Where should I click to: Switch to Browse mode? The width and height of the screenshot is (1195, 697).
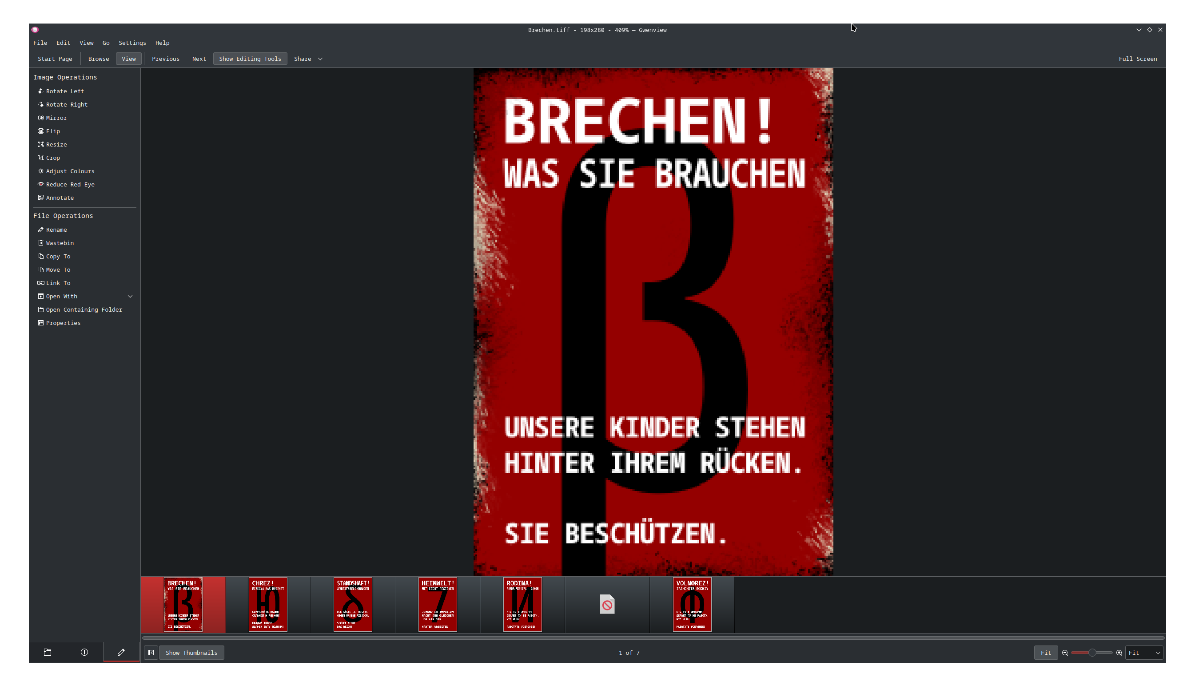(98, 59)
